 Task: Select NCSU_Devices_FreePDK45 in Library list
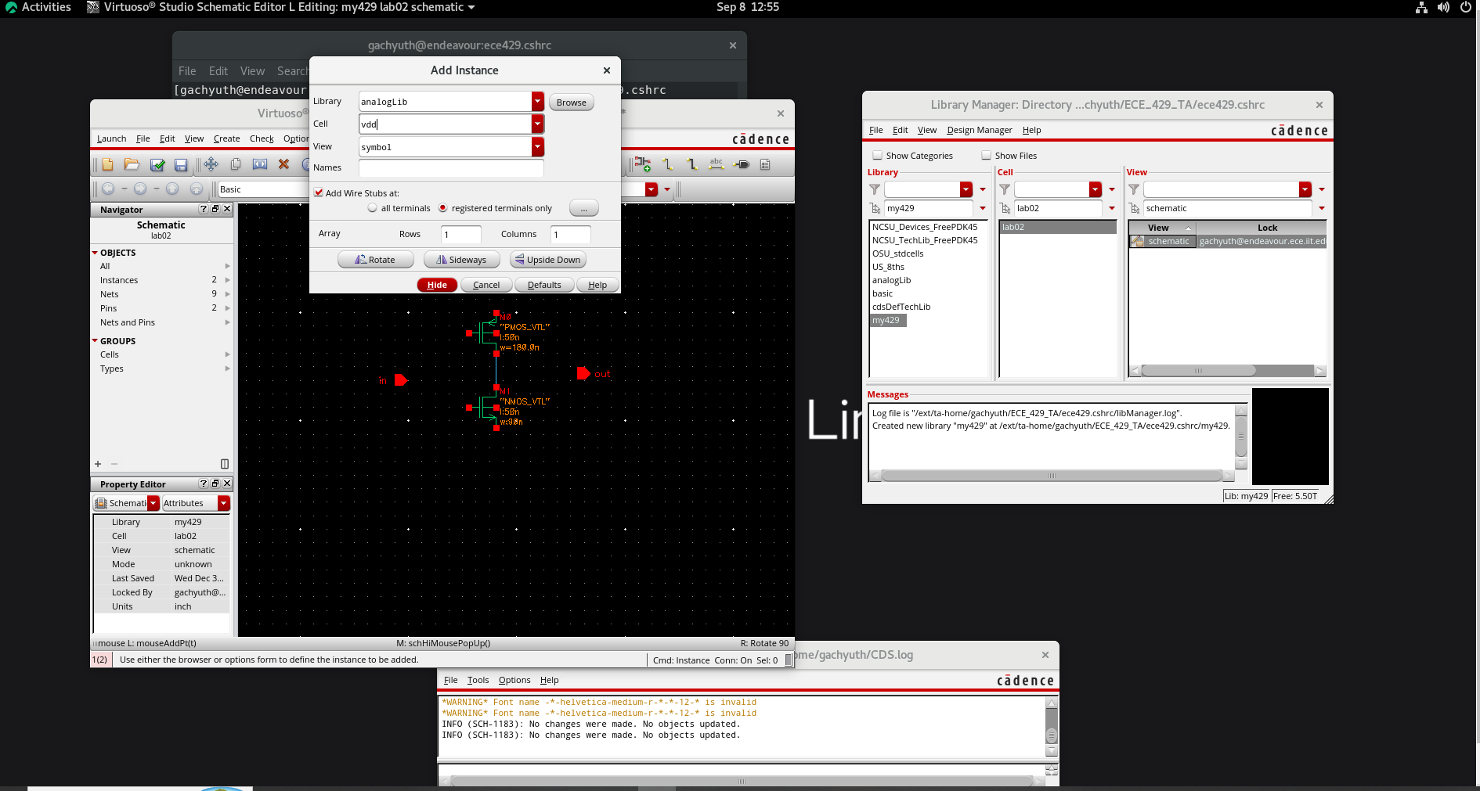tap(925, 227)
